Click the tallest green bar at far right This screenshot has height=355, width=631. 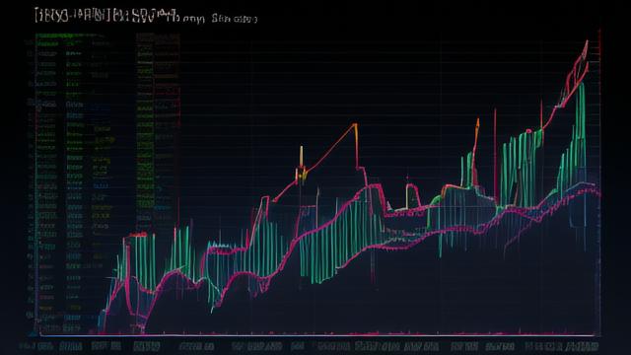pyautogui.click(x=581, y=125)
